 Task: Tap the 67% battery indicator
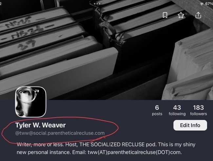(x=209, y=4)
